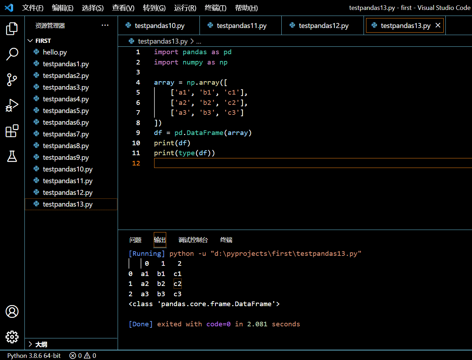Image resolution: width=472 pixels, height=360 pixels.
Task: Click the pd.DataFrame(array) code line
Action: click(x=203, y=133)
